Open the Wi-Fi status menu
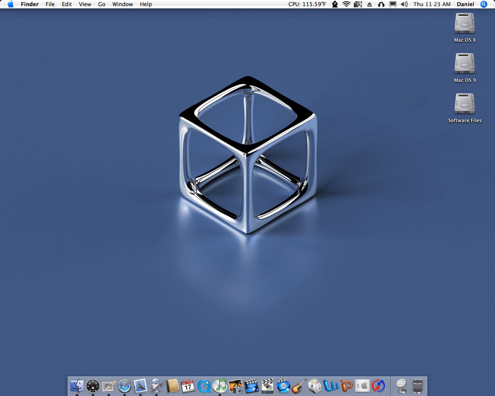The image size is (495, 396). [346, 4]
